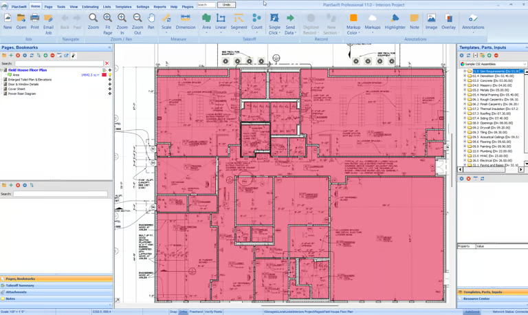Toggle Freehand in the status bar

tap(196, 312)
